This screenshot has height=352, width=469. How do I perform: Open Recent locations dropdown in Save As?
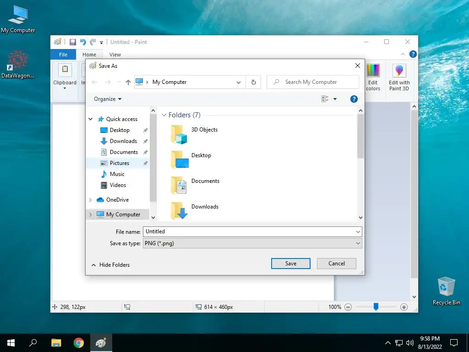119,82
